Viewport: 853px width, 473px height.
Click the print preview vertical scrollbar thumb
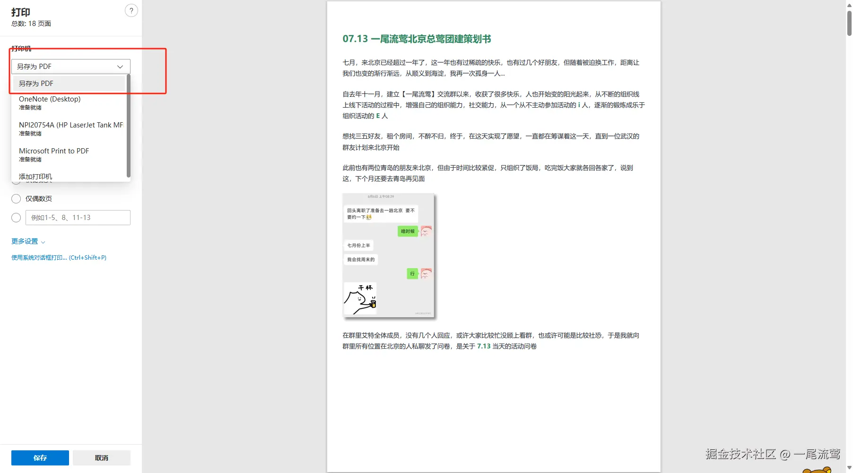click(x=849, y=23)
